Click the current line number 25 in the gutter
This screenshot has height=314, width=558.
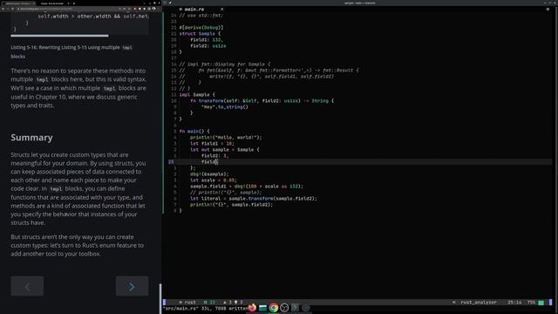click(171, 162)
